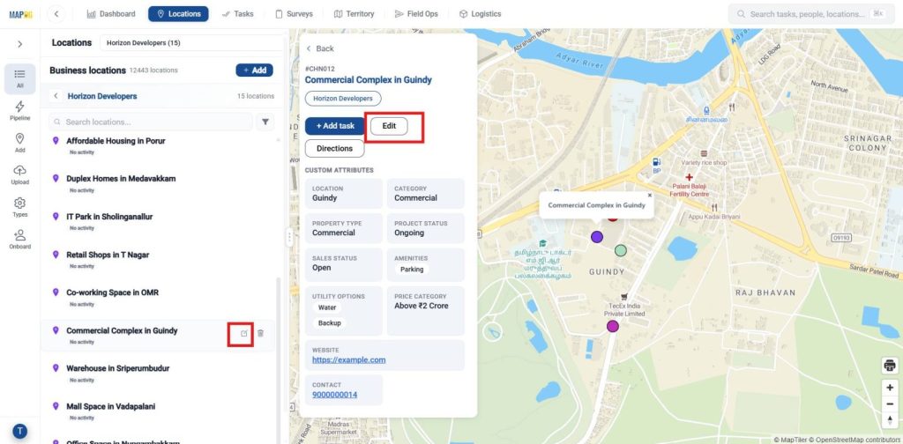Click the + Add task button
The image size is (903, 444).
[335, 126]
